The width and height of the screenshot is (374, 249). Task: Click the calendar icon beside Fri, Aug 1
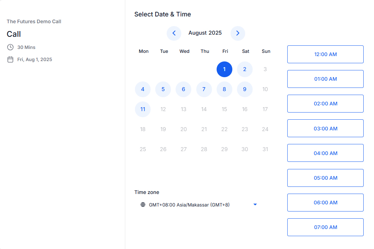click(10, 59)
